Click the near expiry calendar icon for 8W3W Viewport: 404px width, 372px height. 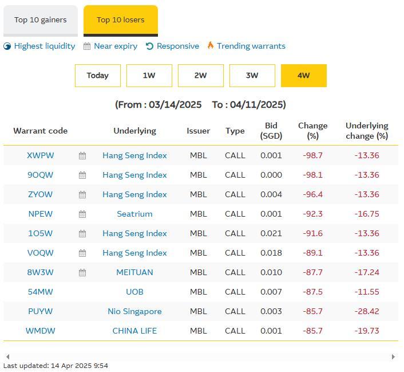[x=82, y=273]
